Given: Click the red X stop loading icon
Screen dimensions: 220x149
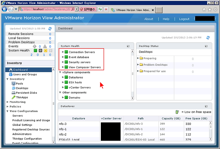Looking at the screenshot, I should pos(106,9).
